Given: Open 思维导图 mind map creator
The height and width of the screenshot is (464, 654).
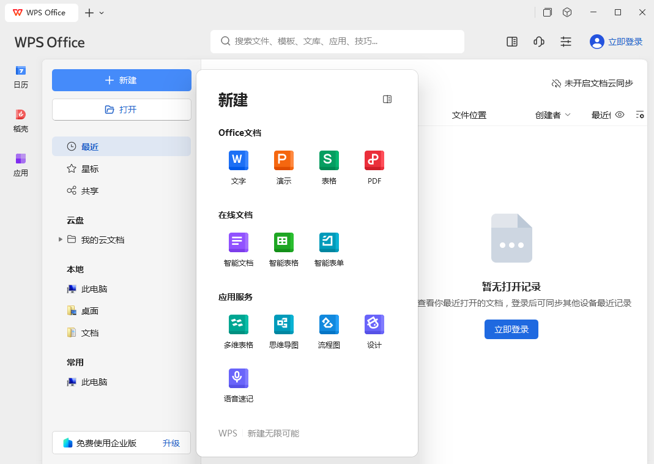Looking at the screenshot, I should point(283,325).
